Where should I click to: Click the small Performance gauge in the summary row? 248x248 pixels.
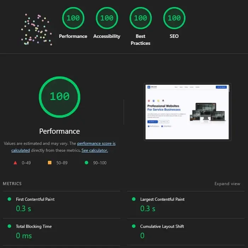73,18
